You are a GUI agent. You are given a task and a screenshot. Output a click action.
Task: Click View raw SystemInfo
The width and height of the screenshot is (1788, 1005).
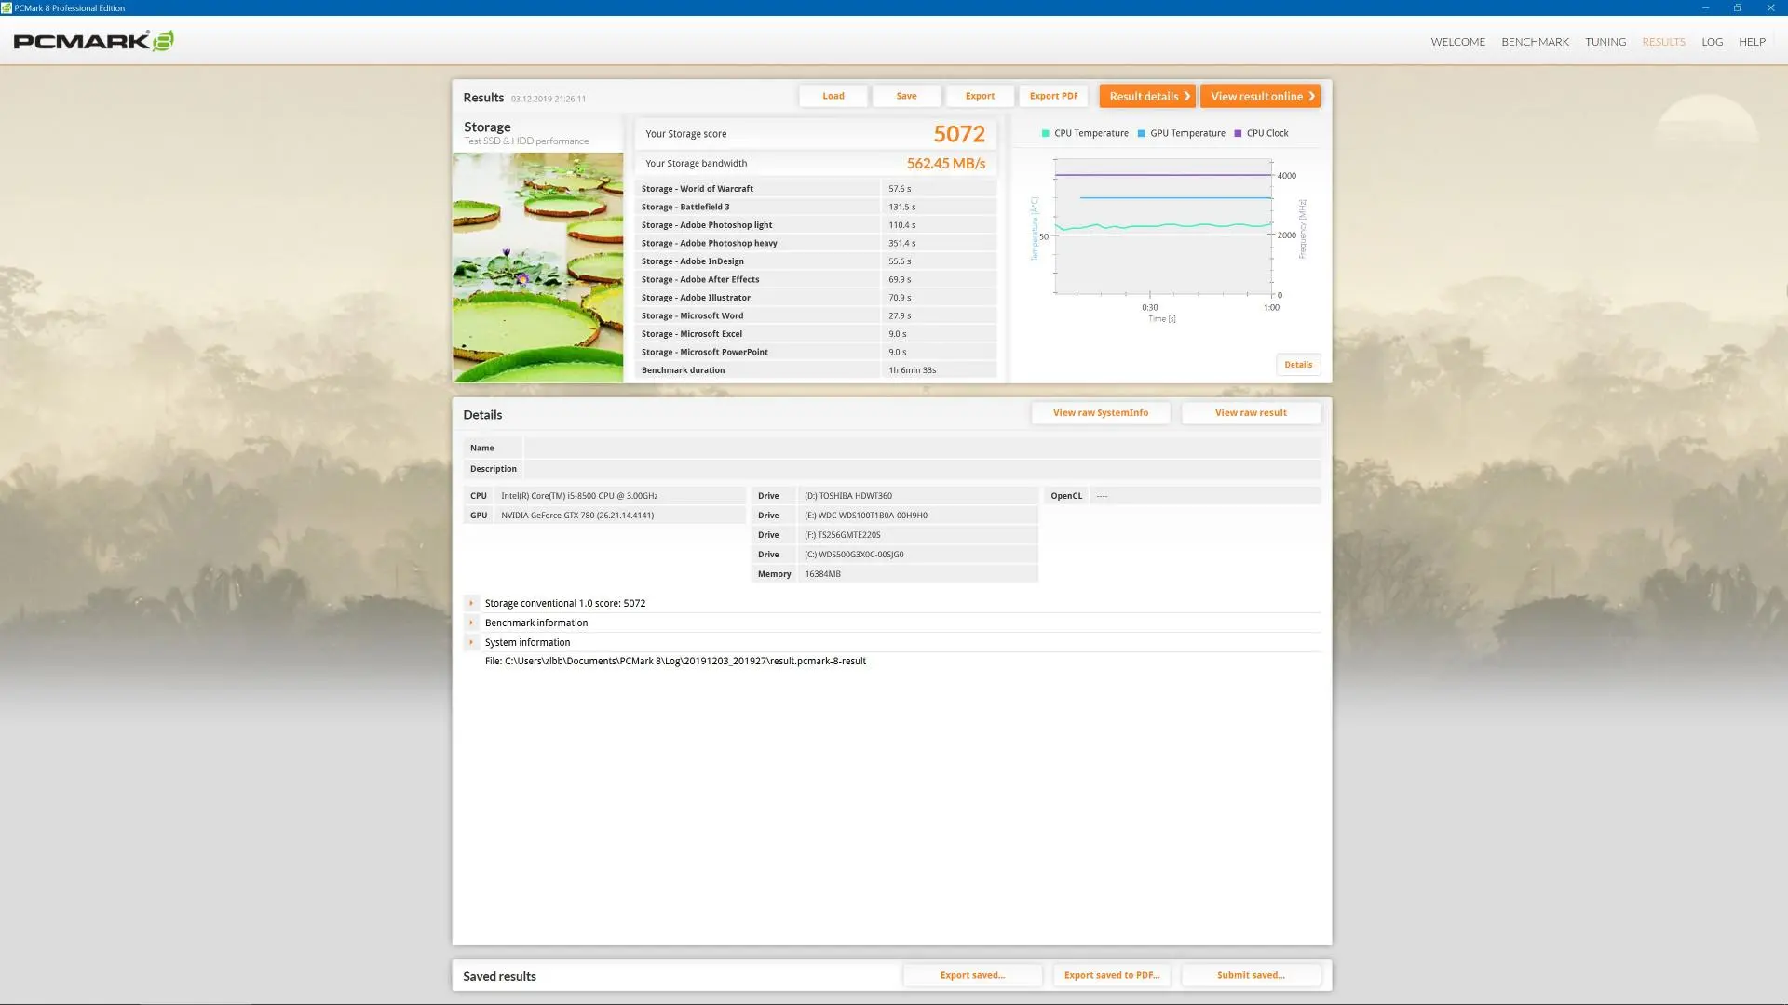[x=1101, y=413]
